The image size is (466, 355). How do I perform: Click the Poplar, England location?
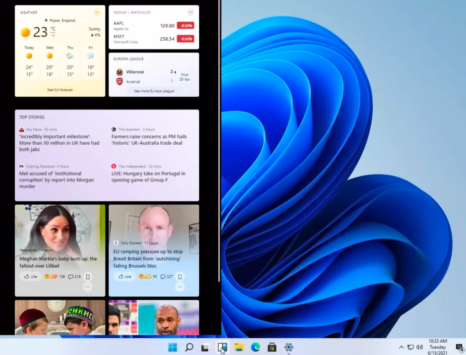(x=60, y=20)
